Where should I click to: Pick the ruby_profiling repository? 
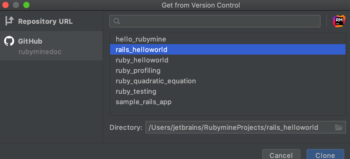138,70
